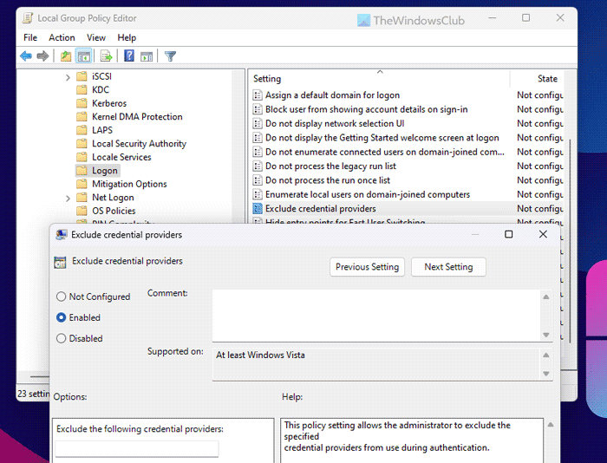The width and height of the screenshot is (607, 463).
Task: Click the Filter funnel icon
Action: [x=171, y=56]
